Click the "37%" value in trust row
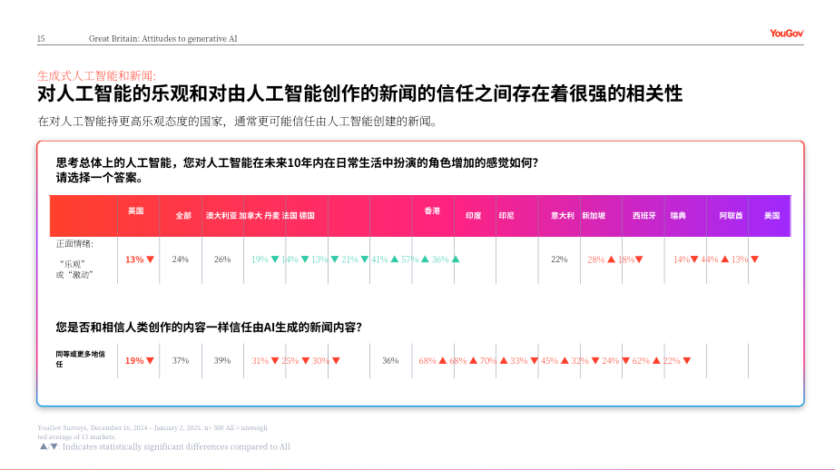Screen dimensions: 835x470 180,360
